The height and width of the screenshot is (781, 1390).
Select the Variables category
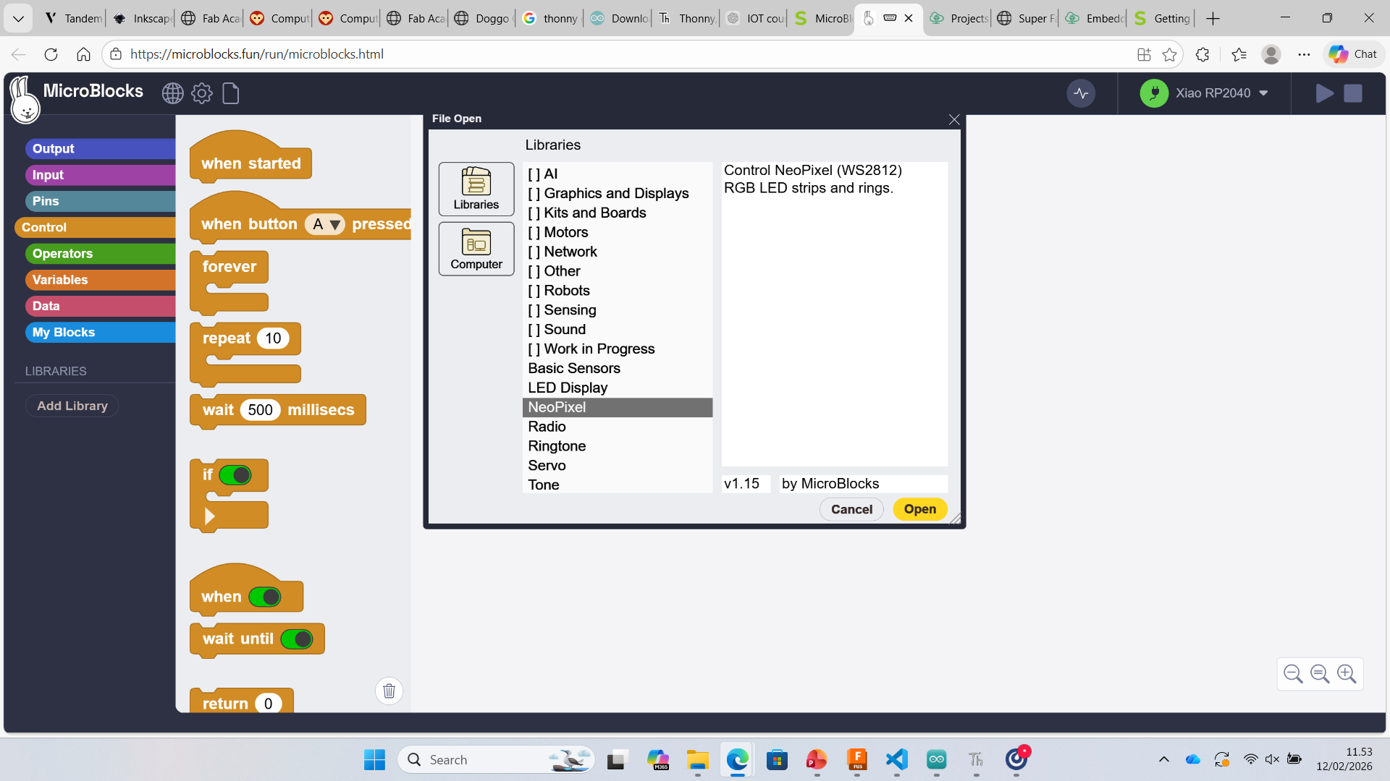pos(60,280)
